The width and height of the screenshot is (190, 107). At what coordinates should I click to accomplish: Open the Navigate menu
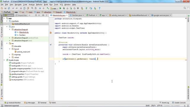[x=18, y=5]
